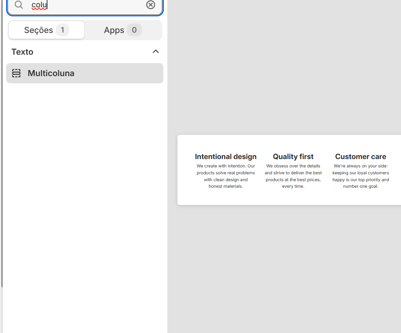Click the "Intentional design" heading in preview
The width and height of the screenshot is (401, 333).
pyautogui.click(x=226, y=157)
